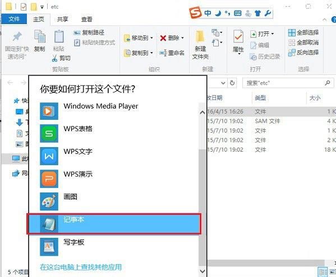The image size is (336, 277).
Task: Click the 重命名 rename button
Action: pyautogui.click(x=172, y=53)
